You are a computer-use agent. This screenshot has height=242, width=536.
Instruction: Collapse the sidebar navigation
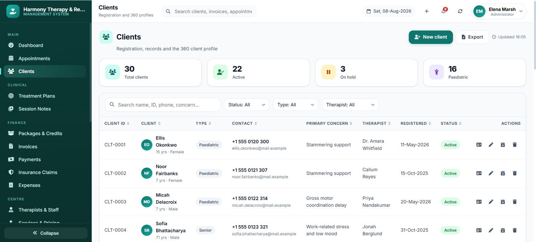(46, 233)
